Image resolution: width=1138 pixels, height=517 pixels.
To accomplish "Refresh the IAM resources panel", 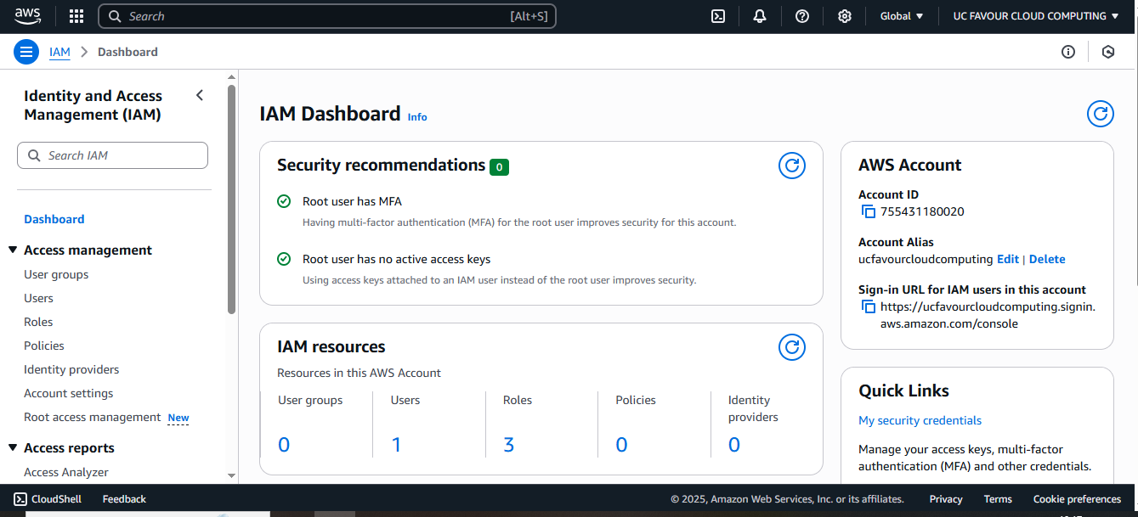I will 792,347.
